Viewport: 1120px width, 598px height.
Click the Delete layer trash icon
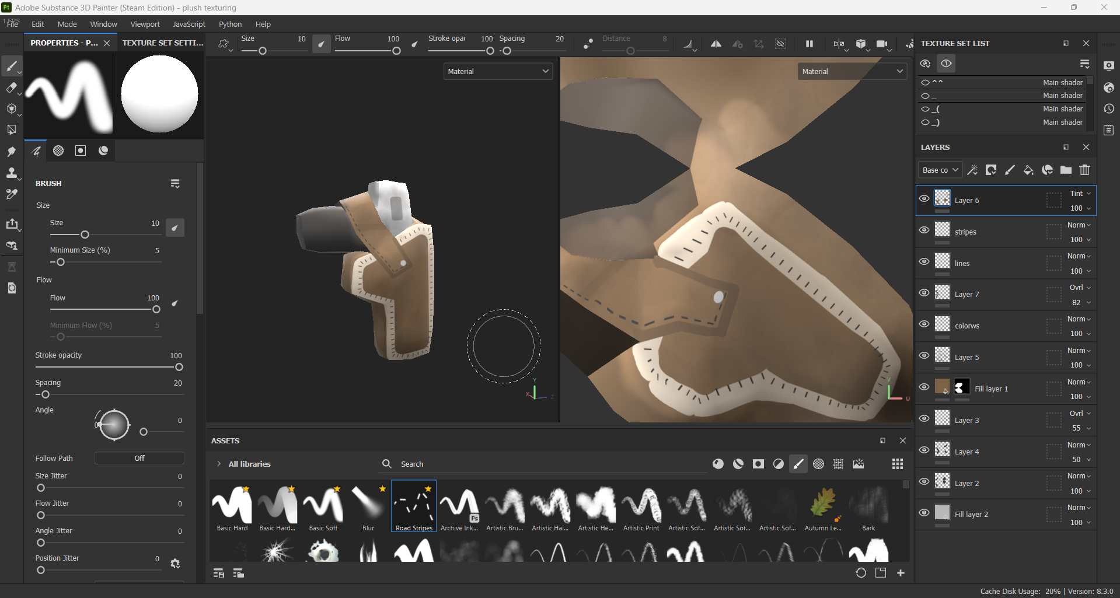pyautogui.click(x=1085, y=170)
